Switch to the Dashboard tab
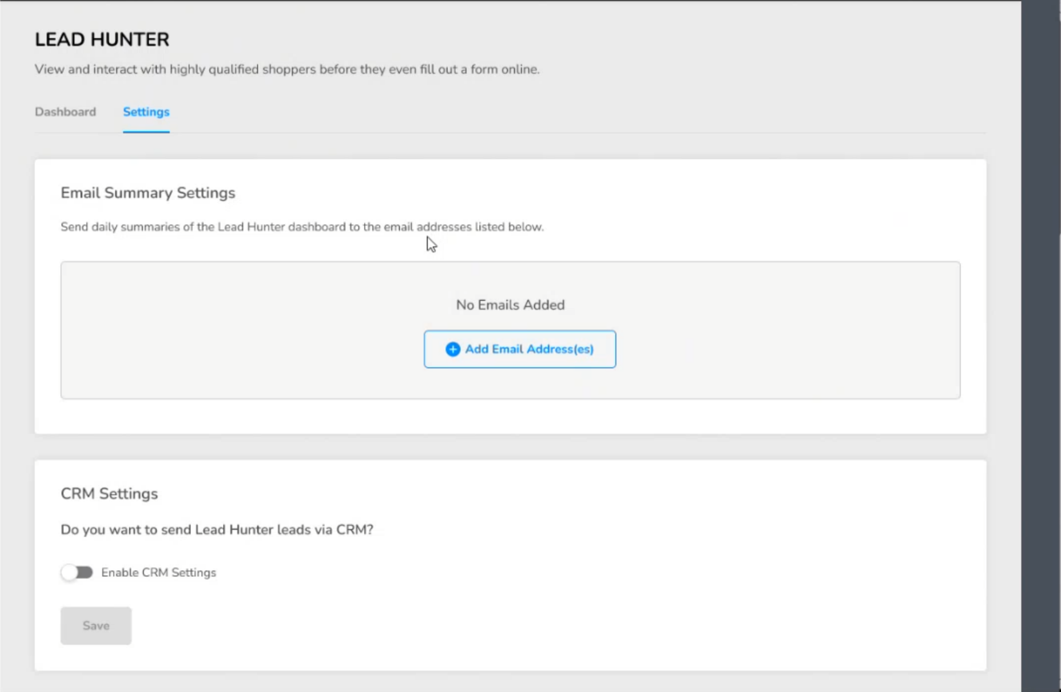Viewport: 1061px width, 692px height. [x=65, y=112]
